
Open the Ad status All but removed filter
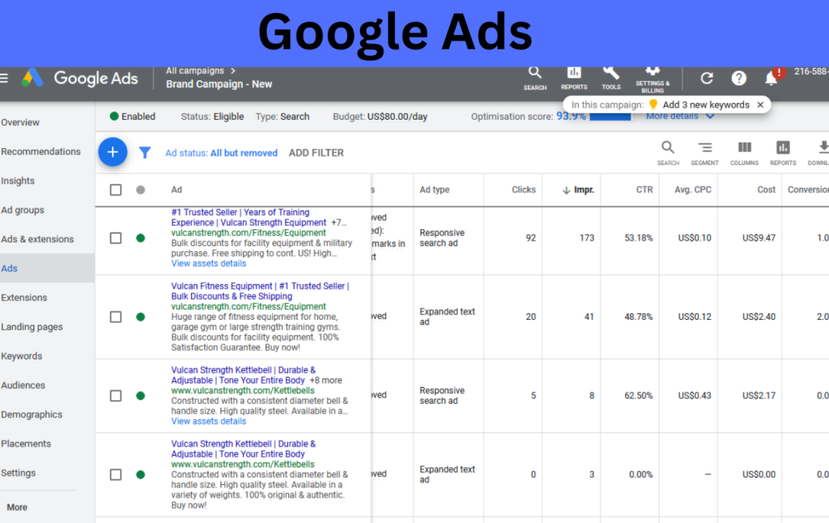tap(221, 151)
